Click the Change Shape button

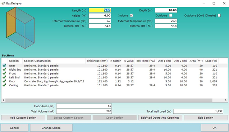tap(51, 128)
